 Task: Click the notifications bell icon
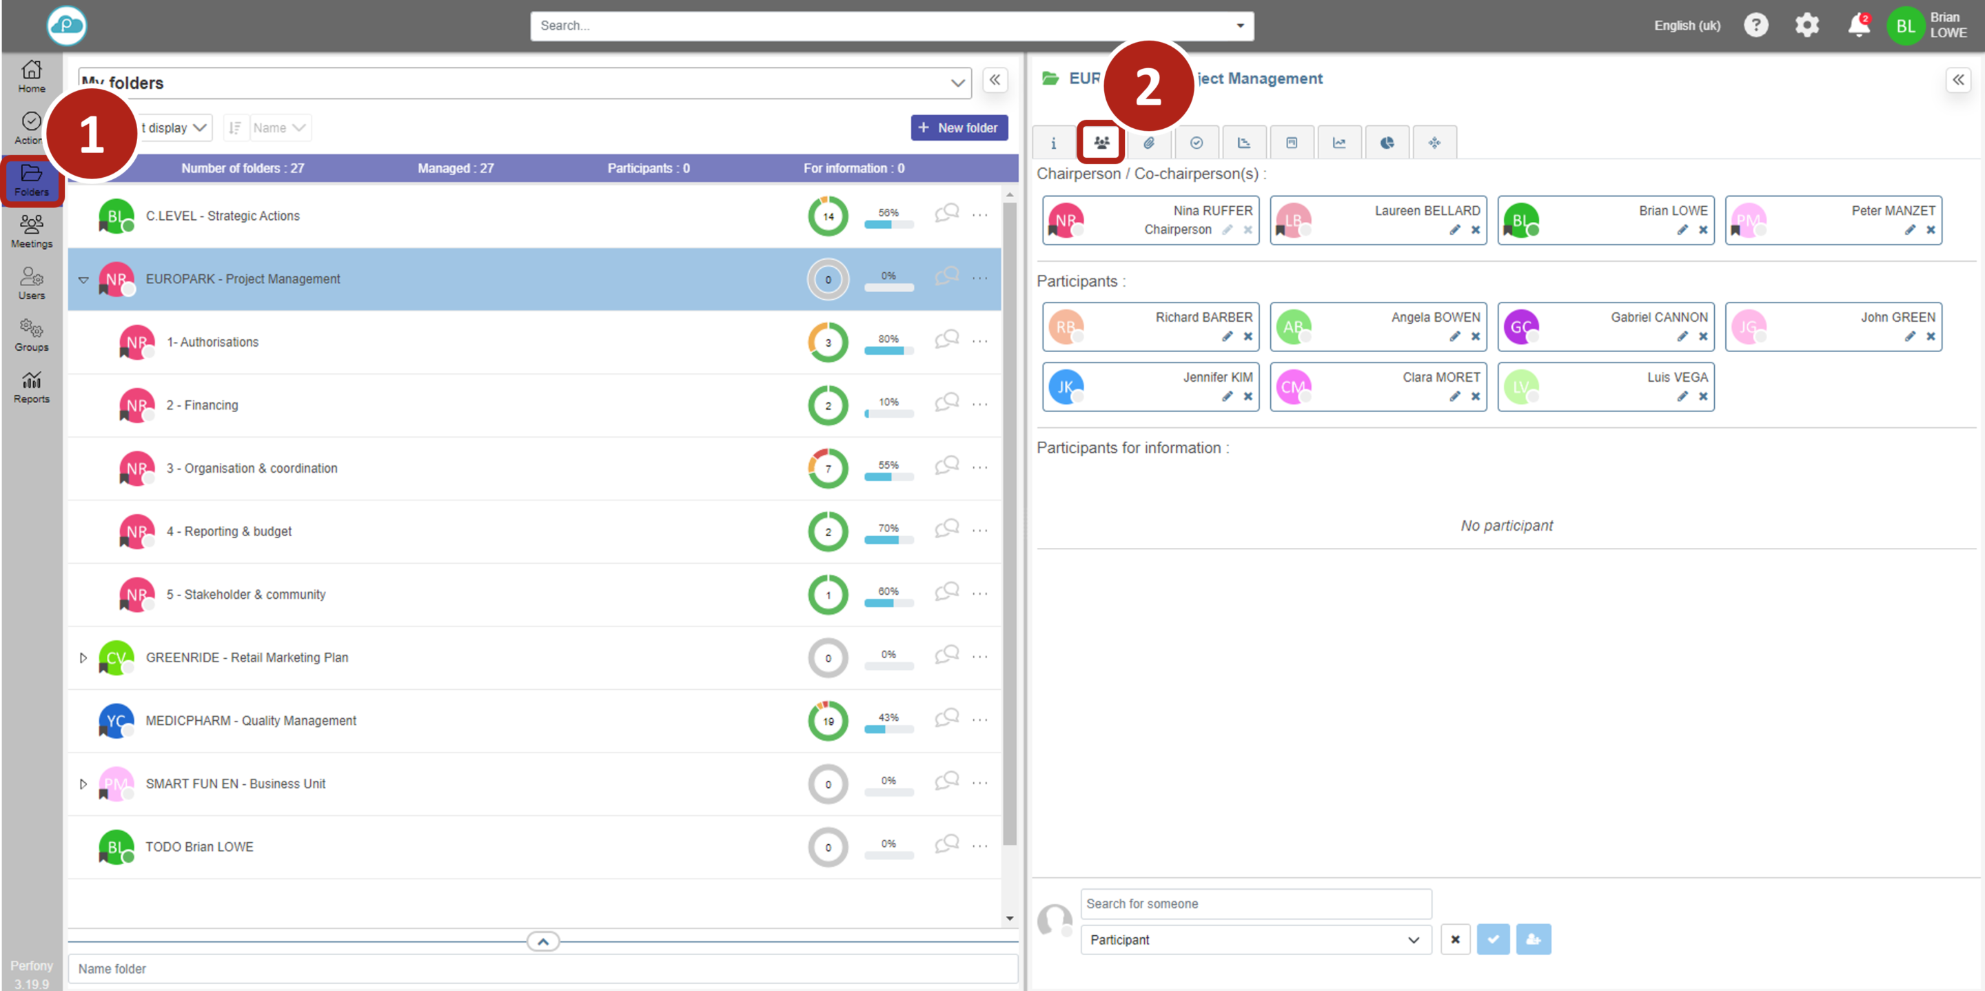tap(1858, 25)
